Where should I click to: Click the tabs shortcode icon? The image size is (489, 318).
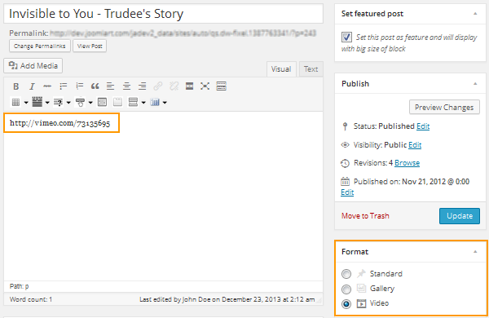pyautogui.click(x=117, y=102)
